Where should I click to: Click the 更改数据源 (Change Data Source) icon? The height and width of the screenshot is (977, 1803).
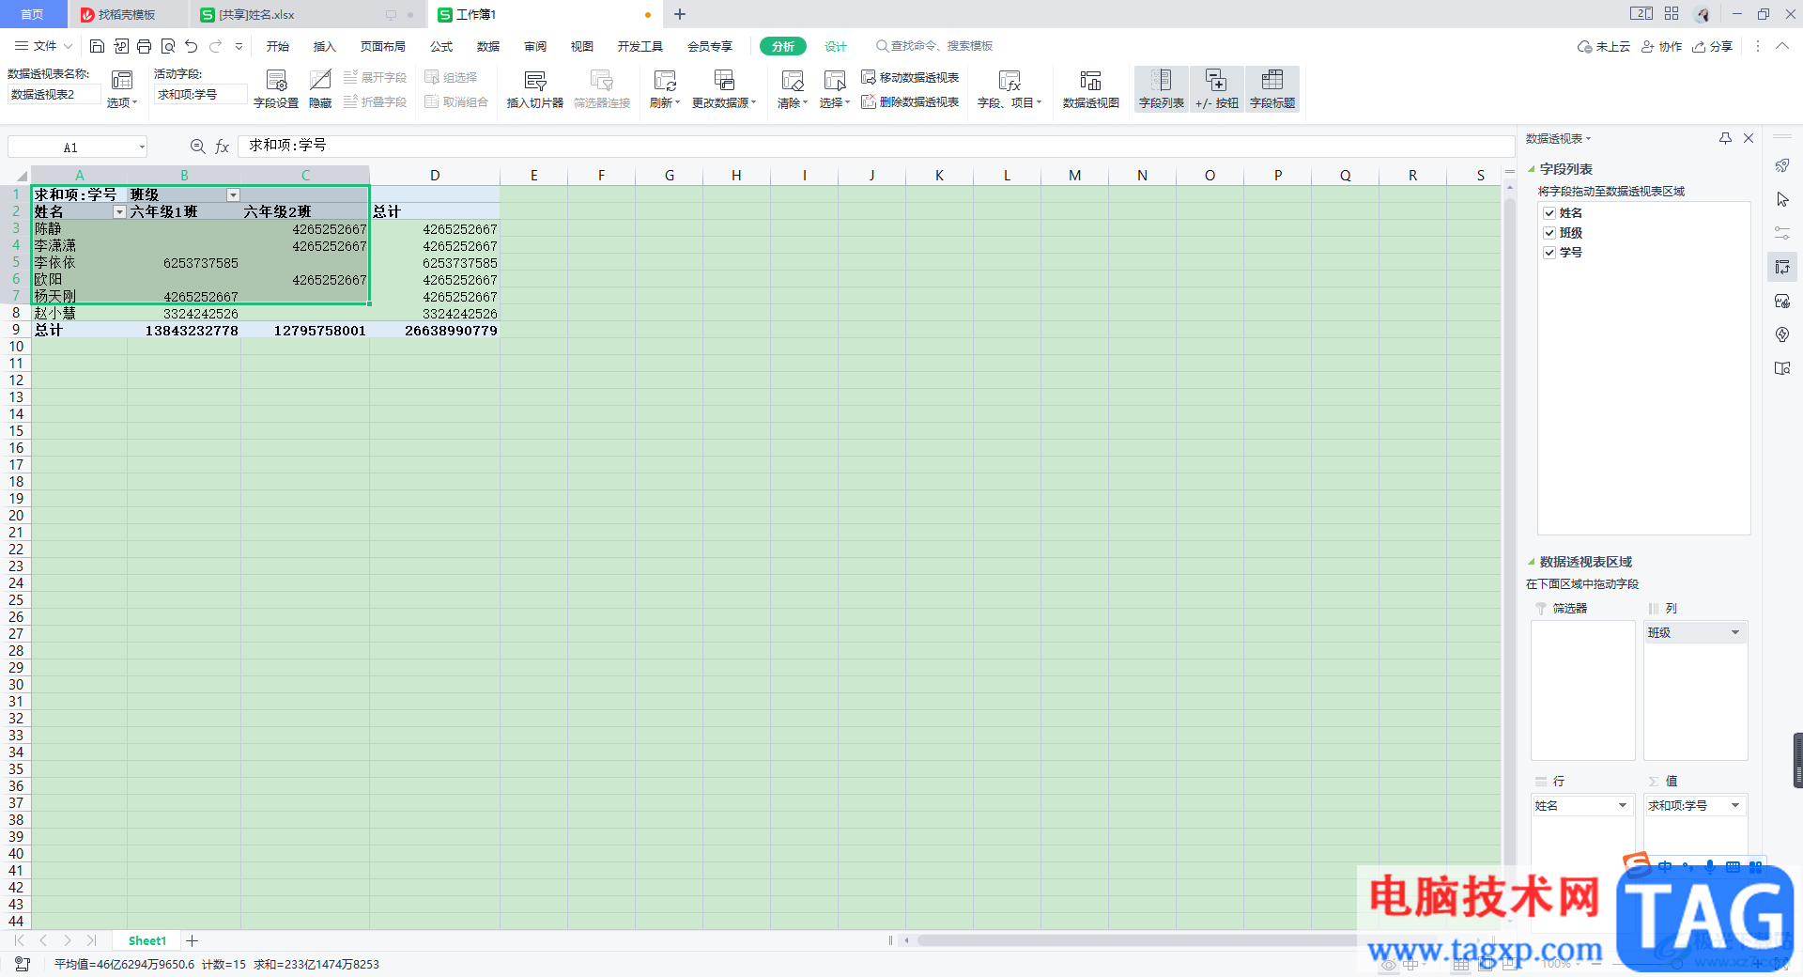(724, 81)
